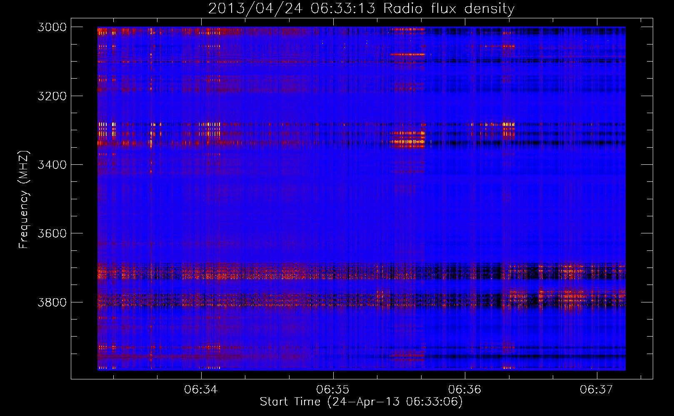
Task: Click the plot title "2013/04/24 06:33:13 Radio flux density"
Action: tap(361, 9)
